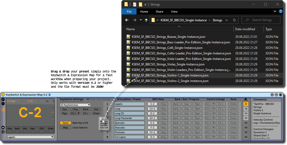Open the CC n dropdown in Legato row

[210, 104]
